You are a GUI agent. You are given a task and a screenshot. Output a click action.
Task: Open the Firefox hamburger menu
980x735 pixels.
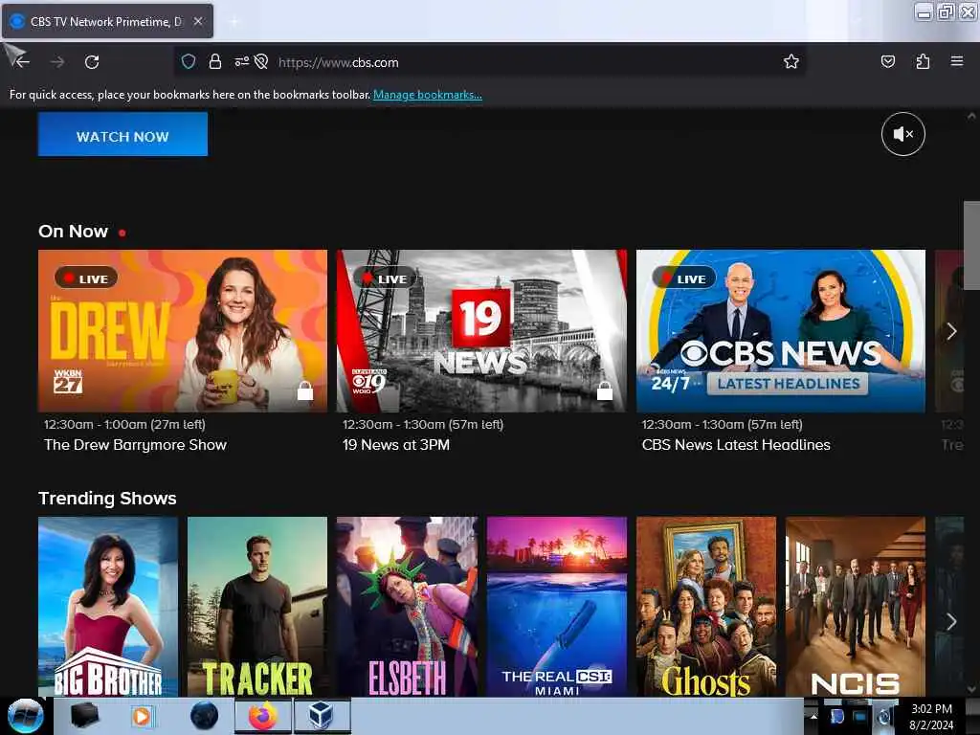coord(956,61)
